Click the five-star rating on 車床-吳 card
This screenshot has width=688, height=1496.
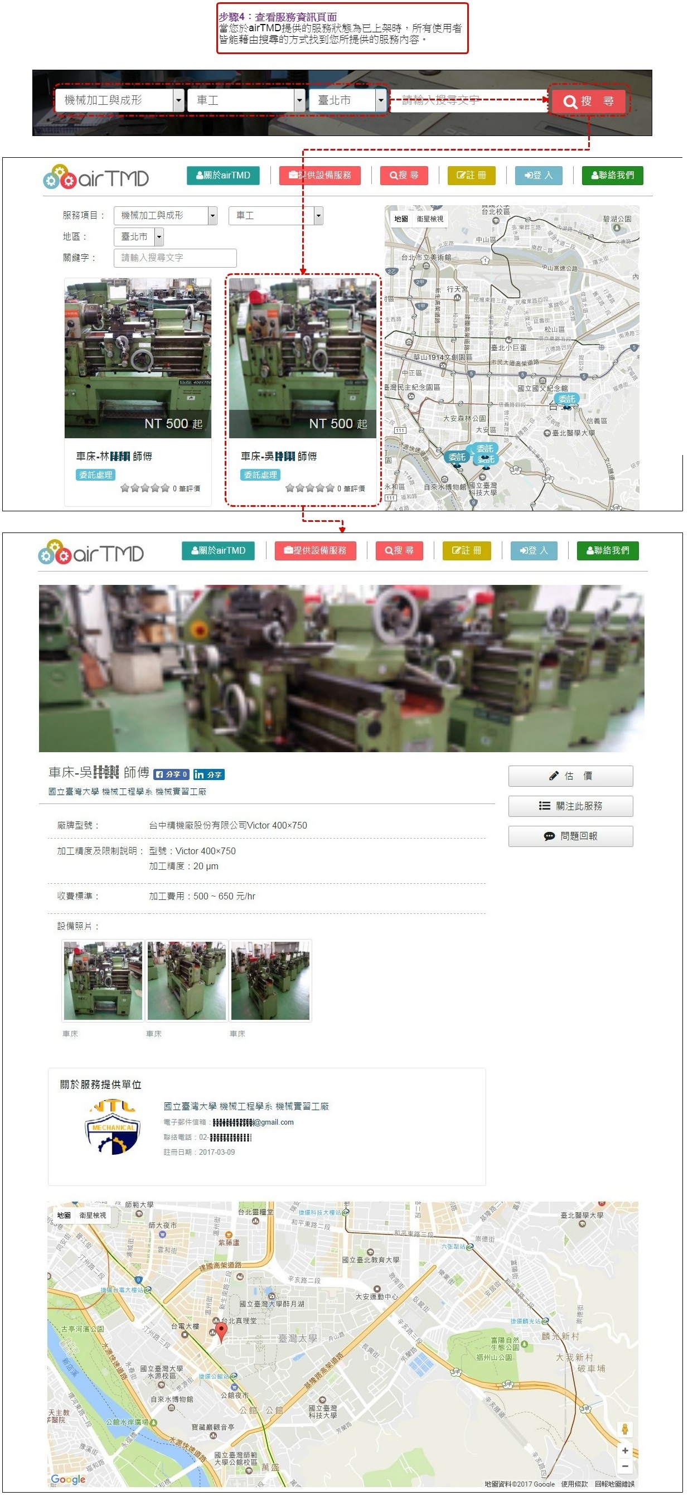pos(309,488)
